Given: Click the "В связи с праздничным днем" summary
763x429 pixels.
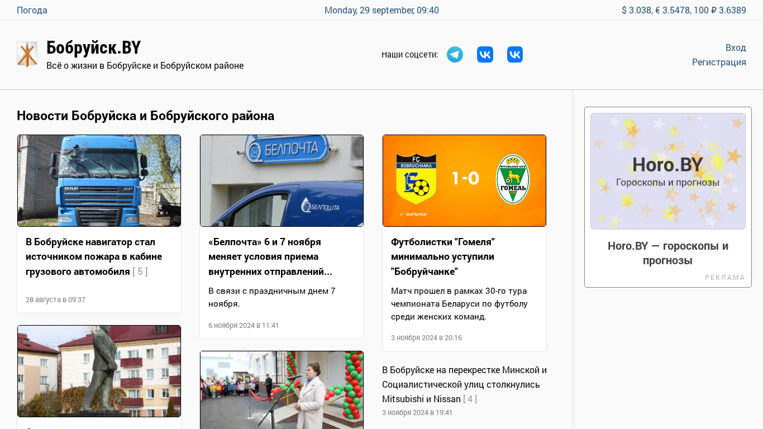Looking at the screenshot, I should pos(272,297).
